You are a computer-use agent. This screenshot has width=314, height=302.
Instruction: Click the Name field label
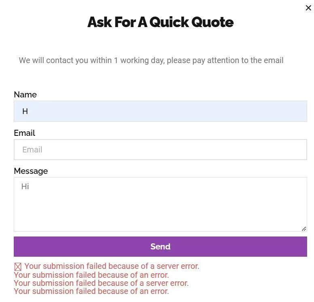(x=25, y=95)
